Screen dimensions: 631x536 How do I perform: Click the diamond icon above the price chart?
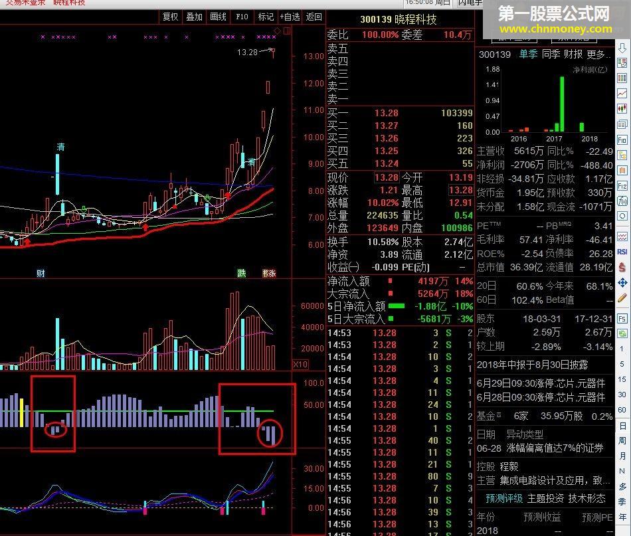pyautogui.click(x=277, y=31)
